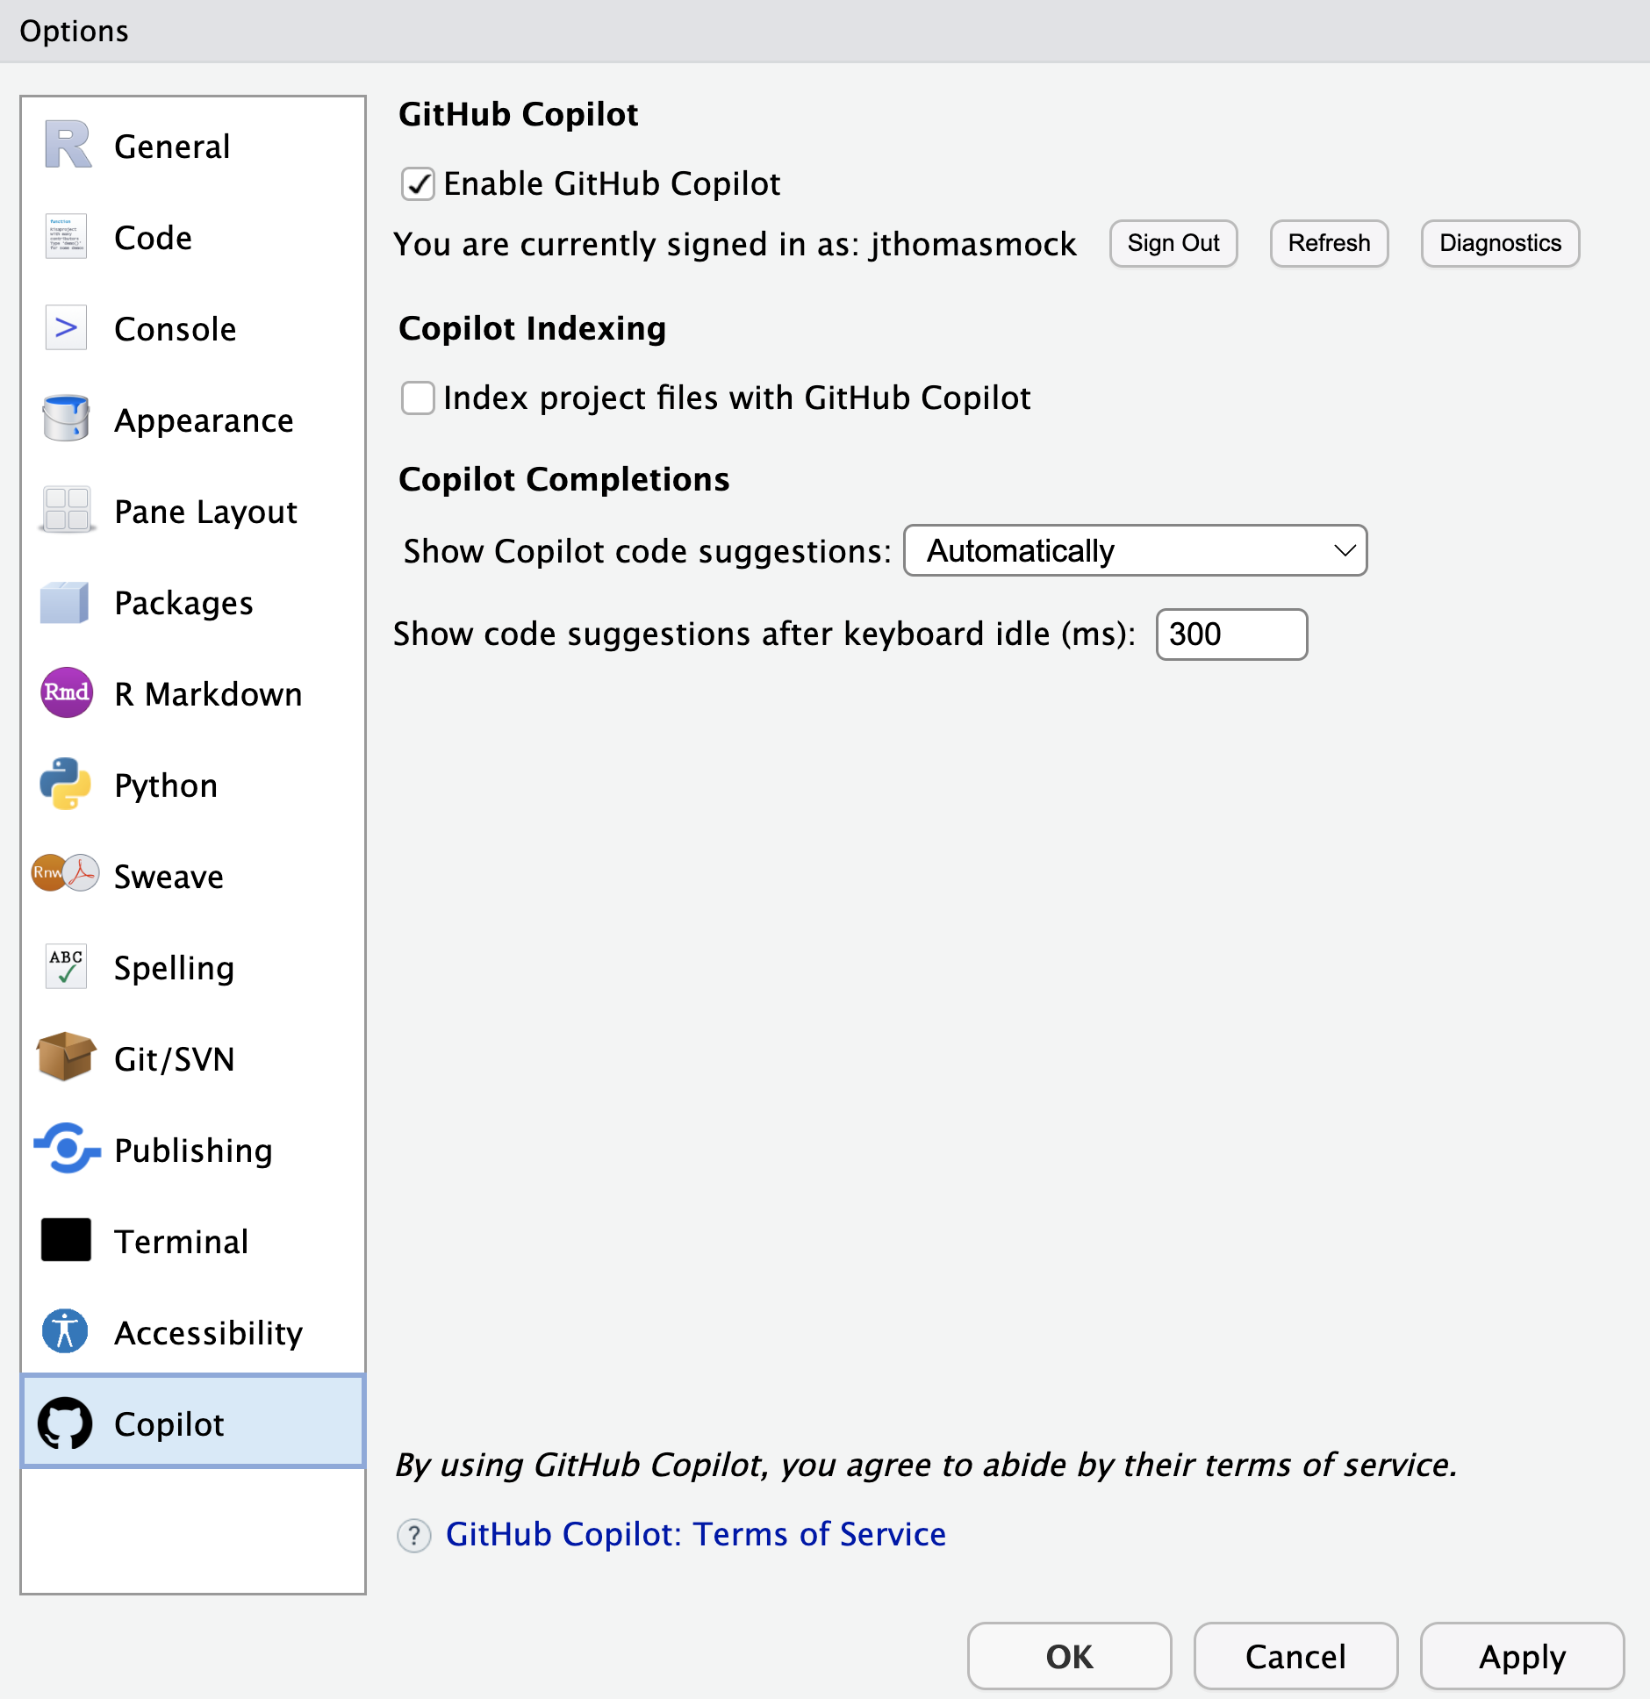Open the Spelling options section

[174, 968]
